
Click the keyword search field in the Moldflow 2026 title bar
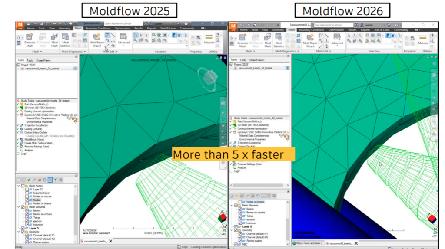pos(334,25)
